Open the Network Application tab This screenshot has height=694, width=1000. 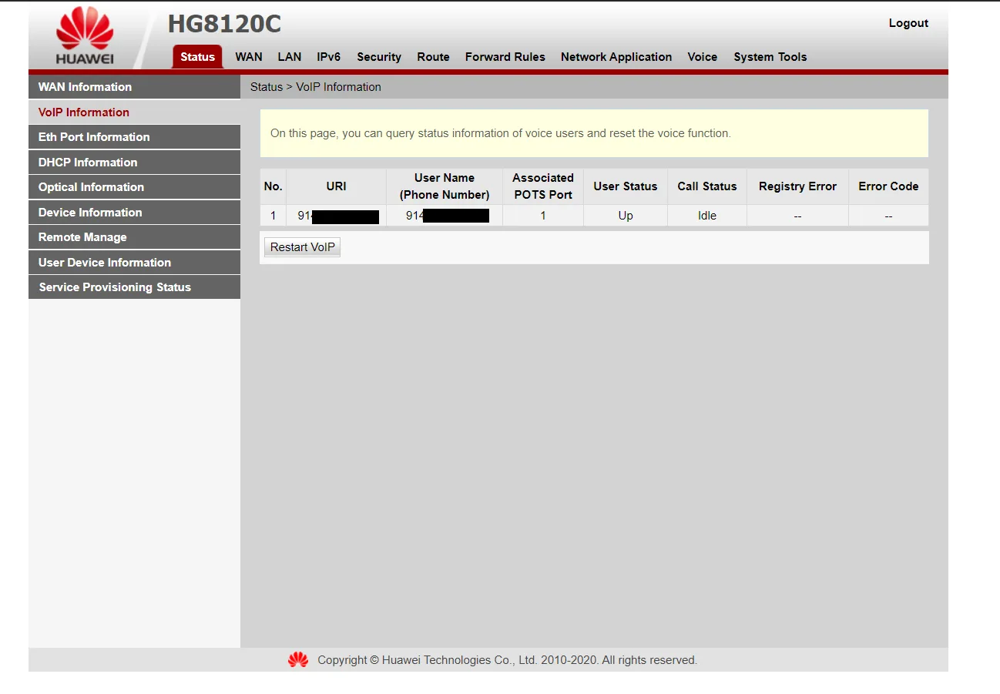click(x=616, y=57)
